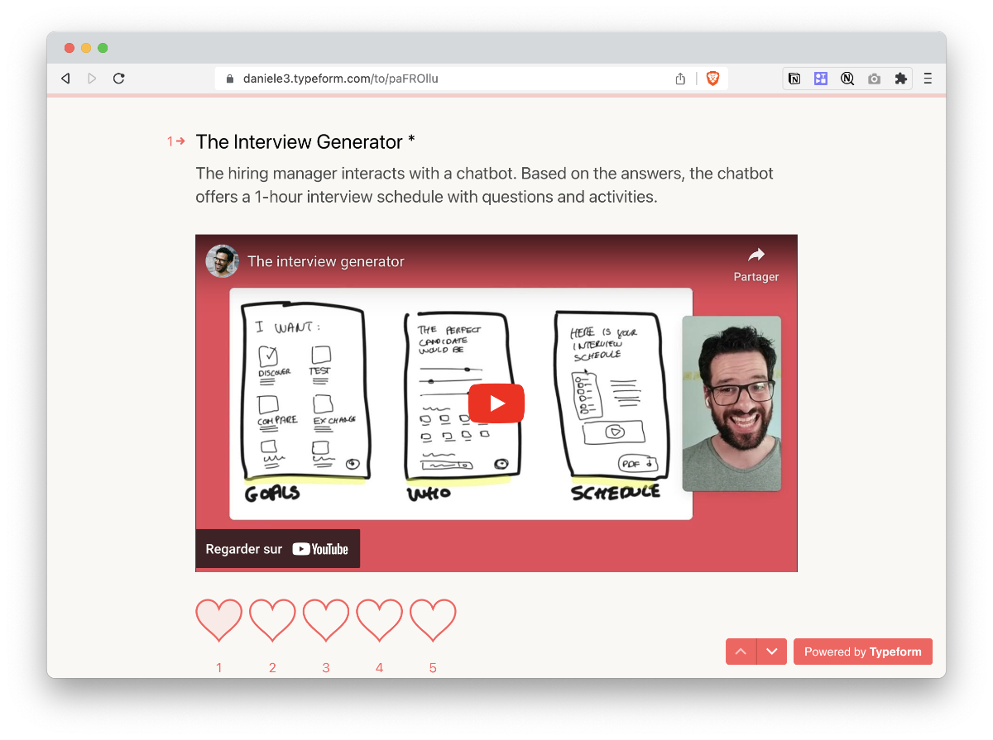993x740 pixels.
Task: Rate the idea with heart 1
Action: tap(219, 620)
